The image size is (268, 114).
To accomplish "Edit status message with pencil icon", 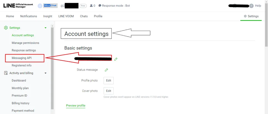I will [106, 70].
